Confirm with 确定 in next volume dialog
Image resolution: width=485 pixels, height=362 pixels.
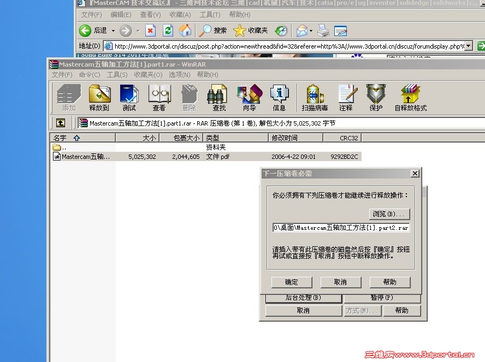pos(292,282)
